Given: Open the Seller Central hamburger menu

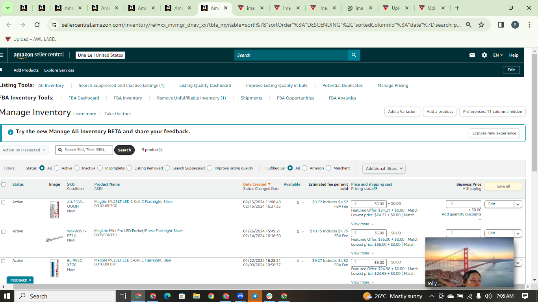Looking at the screenshot, I should (x=1, y=55).
